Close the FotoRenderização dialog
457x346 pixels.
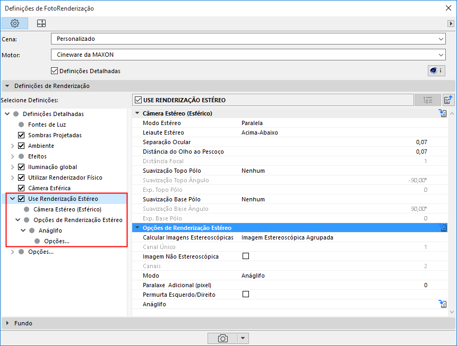(449, 8)
